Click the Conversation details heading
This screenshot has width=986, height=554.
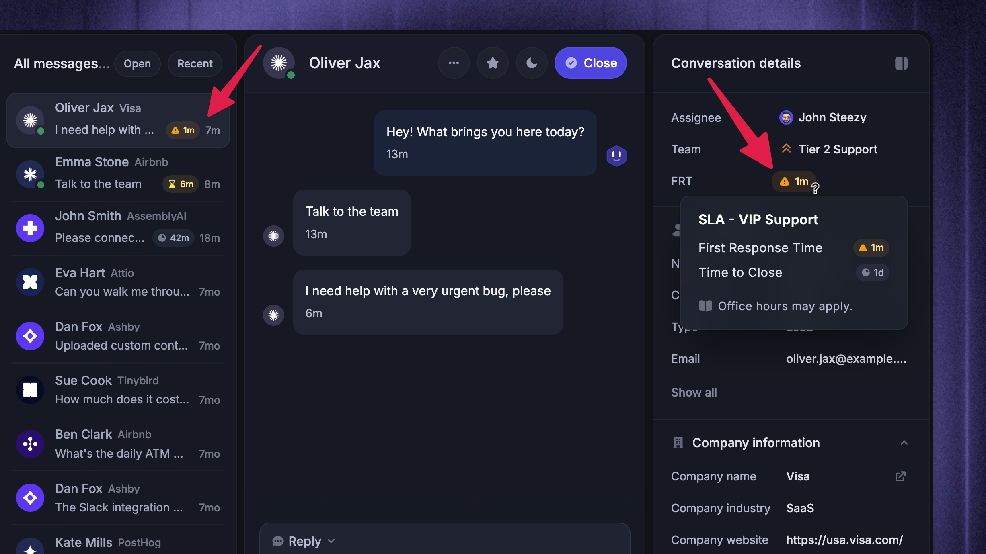[x=736, y=63]
